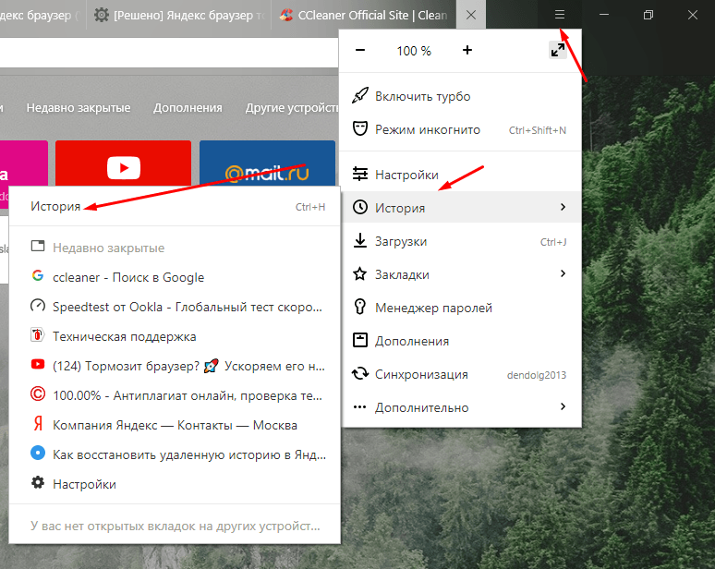Click the star icon beside Закладки
The height and width of the screenshot is (569, 715).
359,274
